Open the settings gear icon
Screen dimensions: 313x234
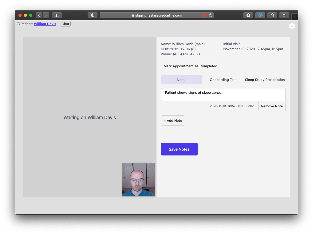(x=292, y=26)
